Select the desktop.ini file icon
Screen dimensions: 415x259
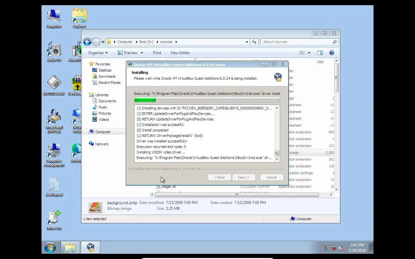[x=54, y=187]
